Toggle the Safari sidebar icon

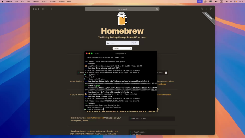click(44, 9)
